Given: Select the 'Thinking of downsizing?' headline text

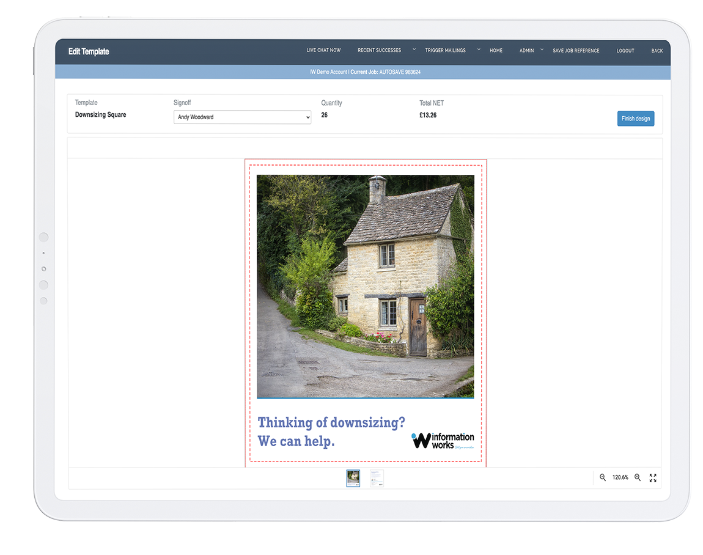Looking at the screenshot, I should pyautogui.click(x=331, y=422).
